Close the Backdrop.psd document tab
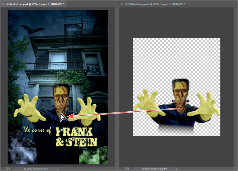The width and height of the screenshot is (238, 171). pyautogui.click(x=3, y=4)
